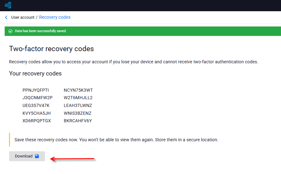Open the User account breadcrumb
Viewport: 281px width, 174px height.
click(x=23, y=17)
